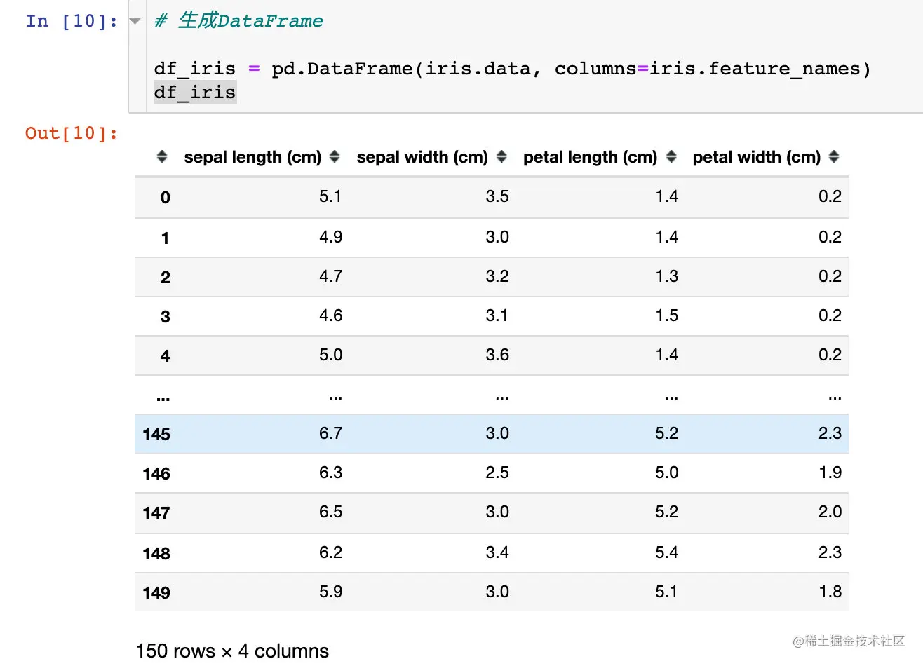
Task: Click petal width value 1.8 in row 149
Action: click(x=830, y=592)
